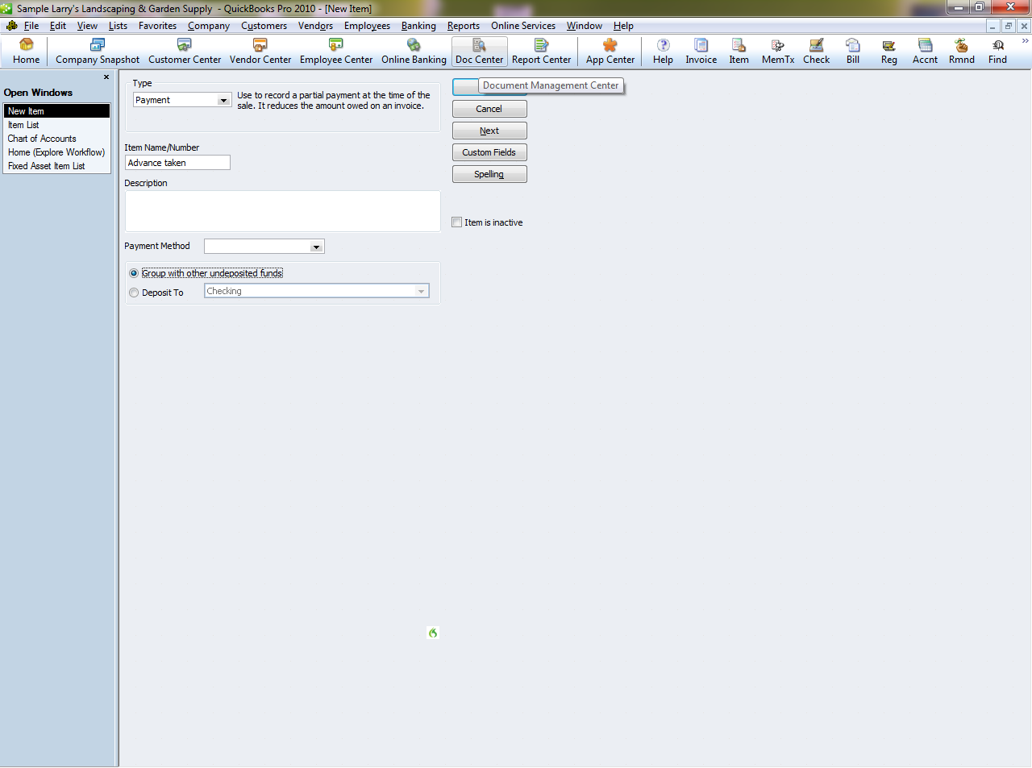Click the Next button
The image size is (1032, 768).
click(489, 131)
